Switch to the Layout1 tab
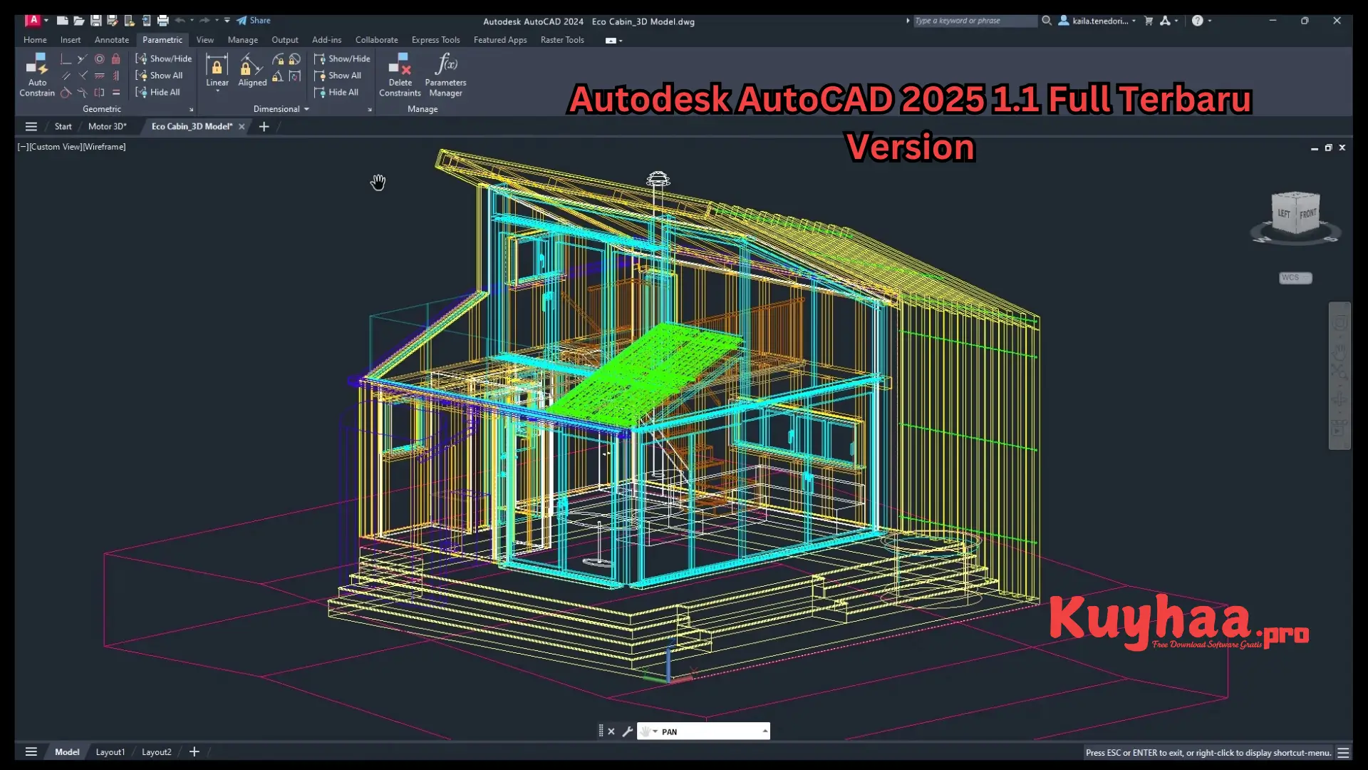The width and height of the screenshot is (1368, 770). click(110, 751)
